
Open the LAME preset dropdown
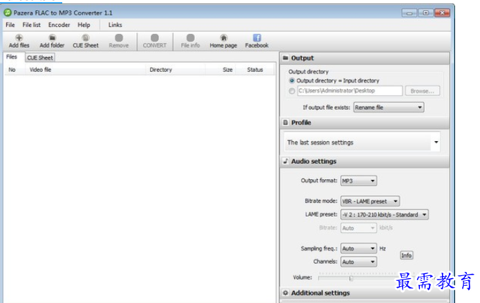[x=385, y=215]
